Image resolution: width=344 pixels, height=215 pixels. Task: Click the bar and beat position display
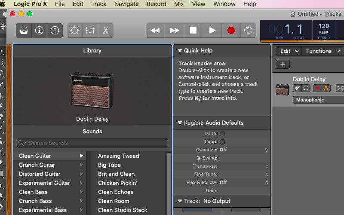pyautogui.click(x=286, y=30)
